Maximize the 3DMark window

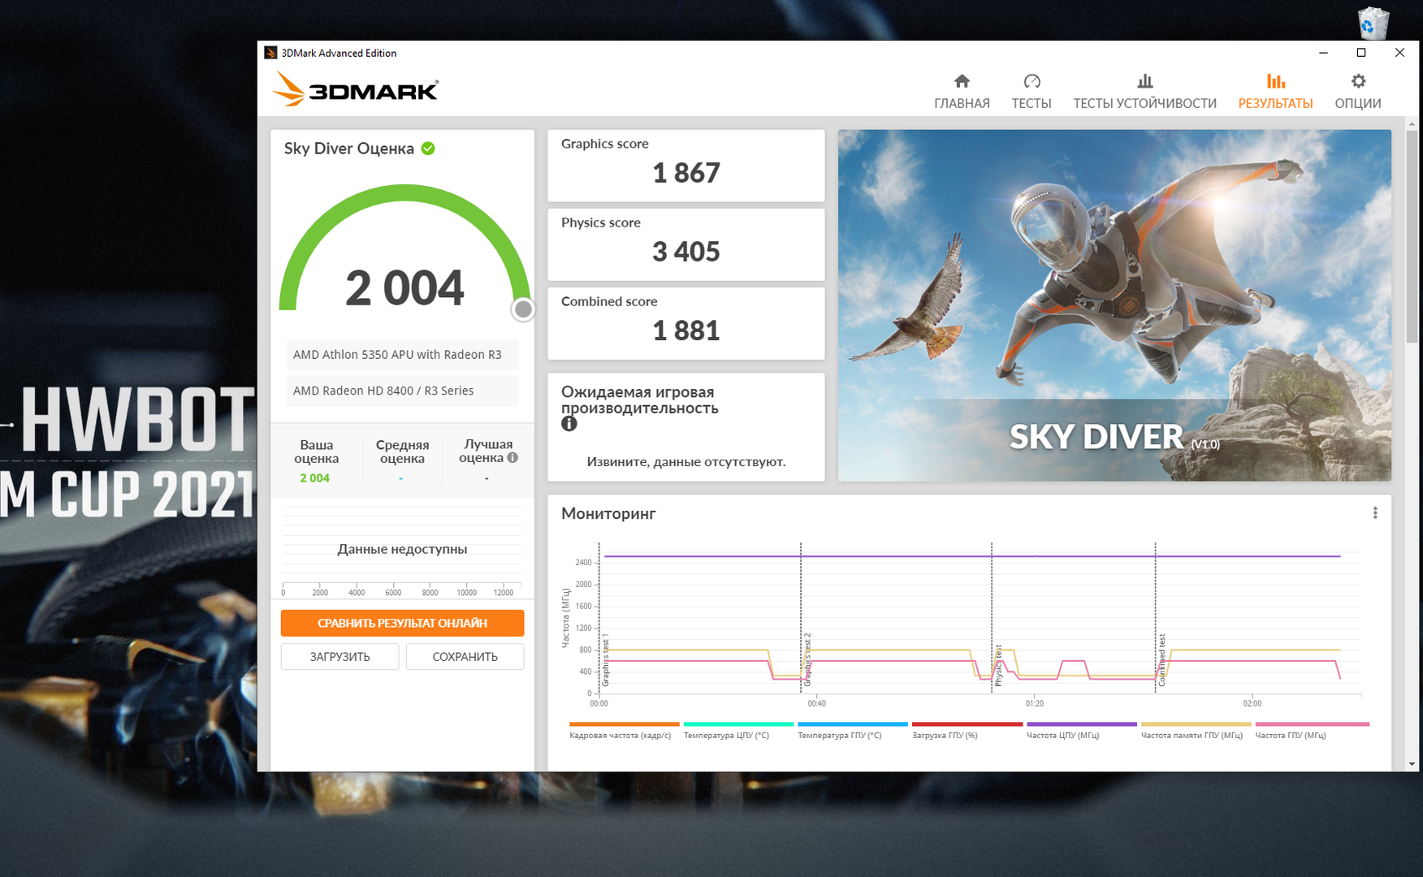[1361, 53]
